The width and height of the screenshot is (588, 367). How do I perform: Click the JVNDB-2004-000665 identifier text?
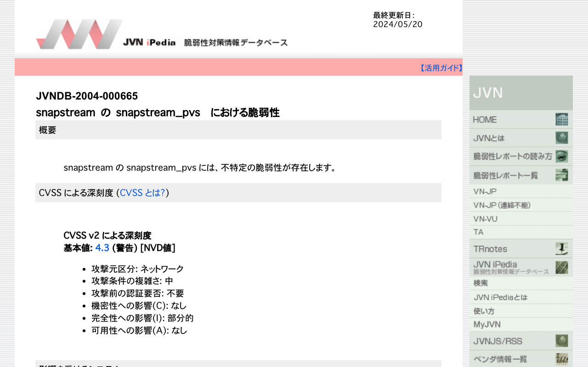point(87,96)
